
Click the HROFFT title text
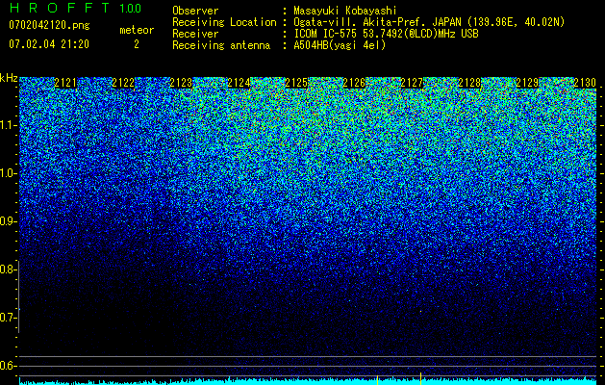(x=60, y=8)
